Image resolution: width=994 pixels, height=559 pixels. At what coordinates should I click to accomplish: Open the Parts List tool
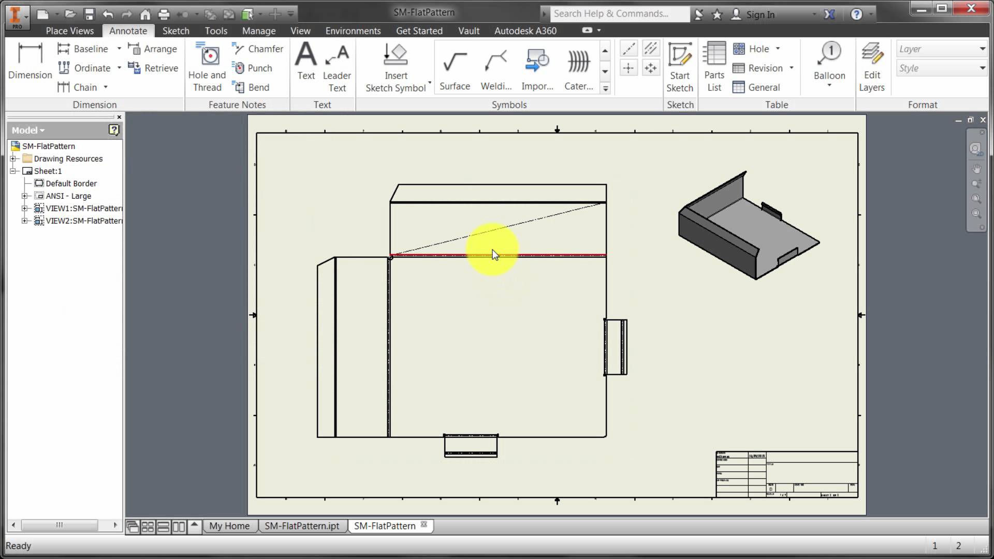click(x=714, y=66)
